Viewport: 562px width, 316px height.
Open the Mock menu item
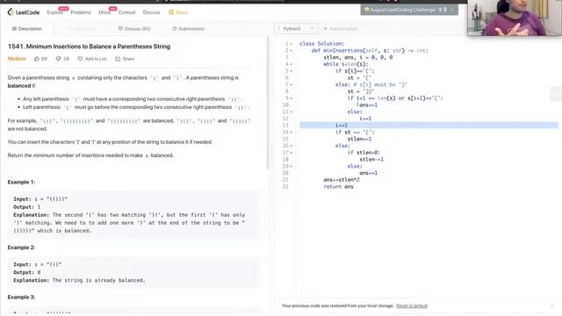tap(104, 12)
